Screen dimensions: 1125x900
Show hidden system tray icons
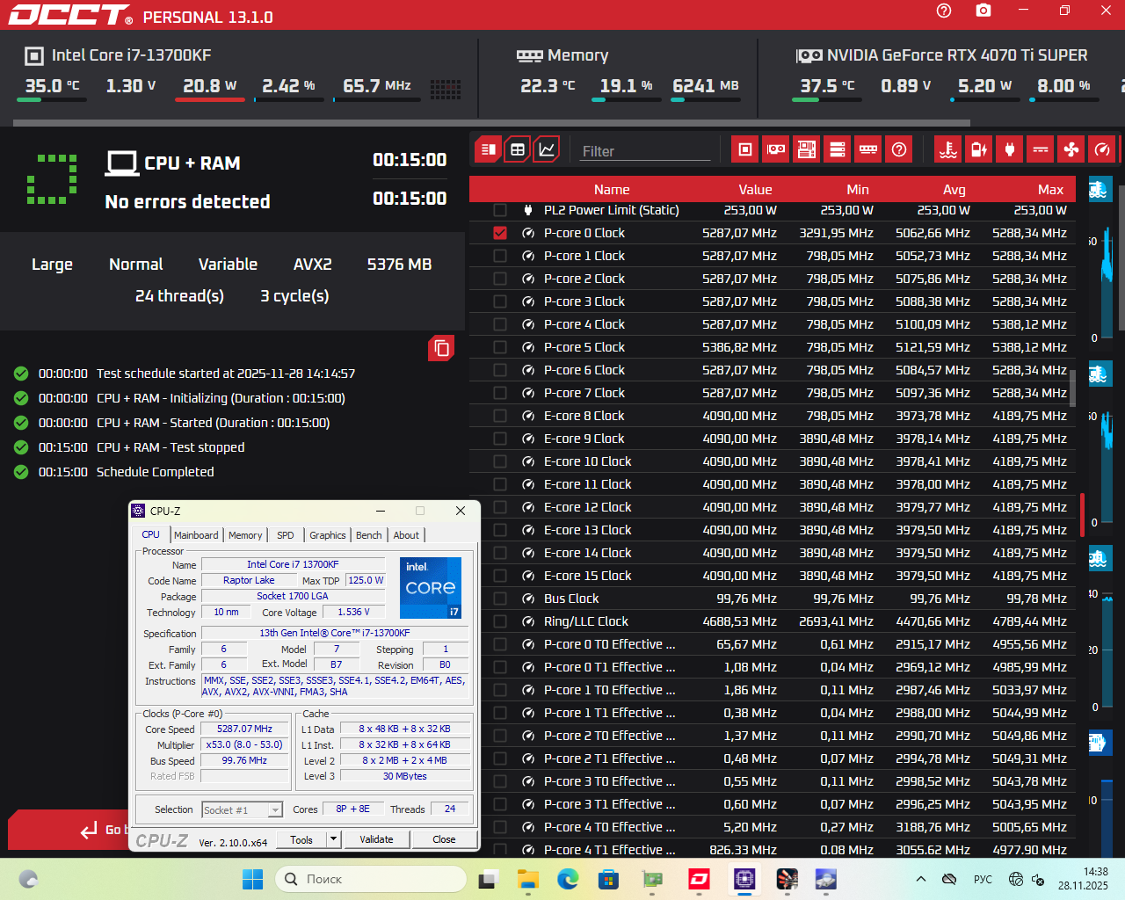[x=920, y=879]
